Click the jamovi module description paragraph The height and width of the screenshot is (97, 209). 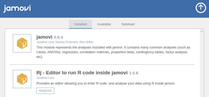point(113,52)
